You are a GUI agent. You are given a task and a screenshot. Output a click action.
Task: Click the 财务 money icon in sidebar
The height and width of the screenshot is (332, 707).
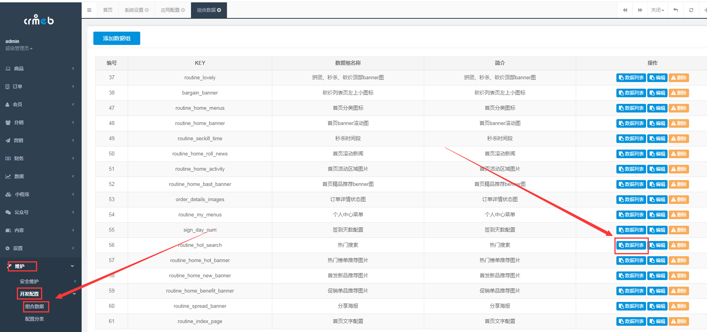[8, 158]
